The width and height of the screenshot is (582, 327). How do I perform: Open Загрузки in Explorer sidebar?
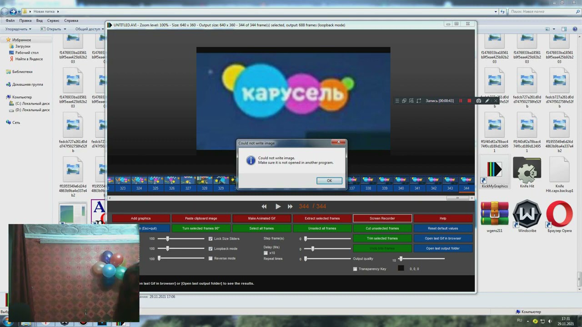click(x=22, y=46)
